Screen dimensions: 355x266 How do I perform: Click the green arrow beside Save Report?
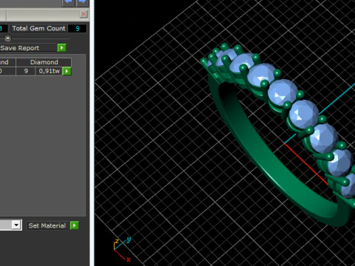pos(61,47)
